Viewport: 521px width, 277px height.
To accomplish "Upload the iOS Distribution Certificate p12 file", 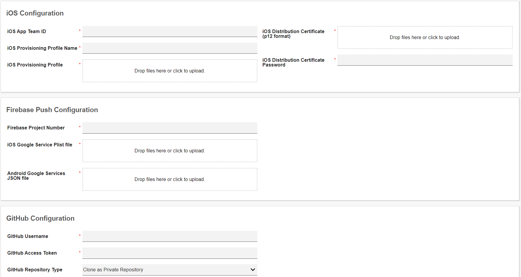I will point(425,37).
